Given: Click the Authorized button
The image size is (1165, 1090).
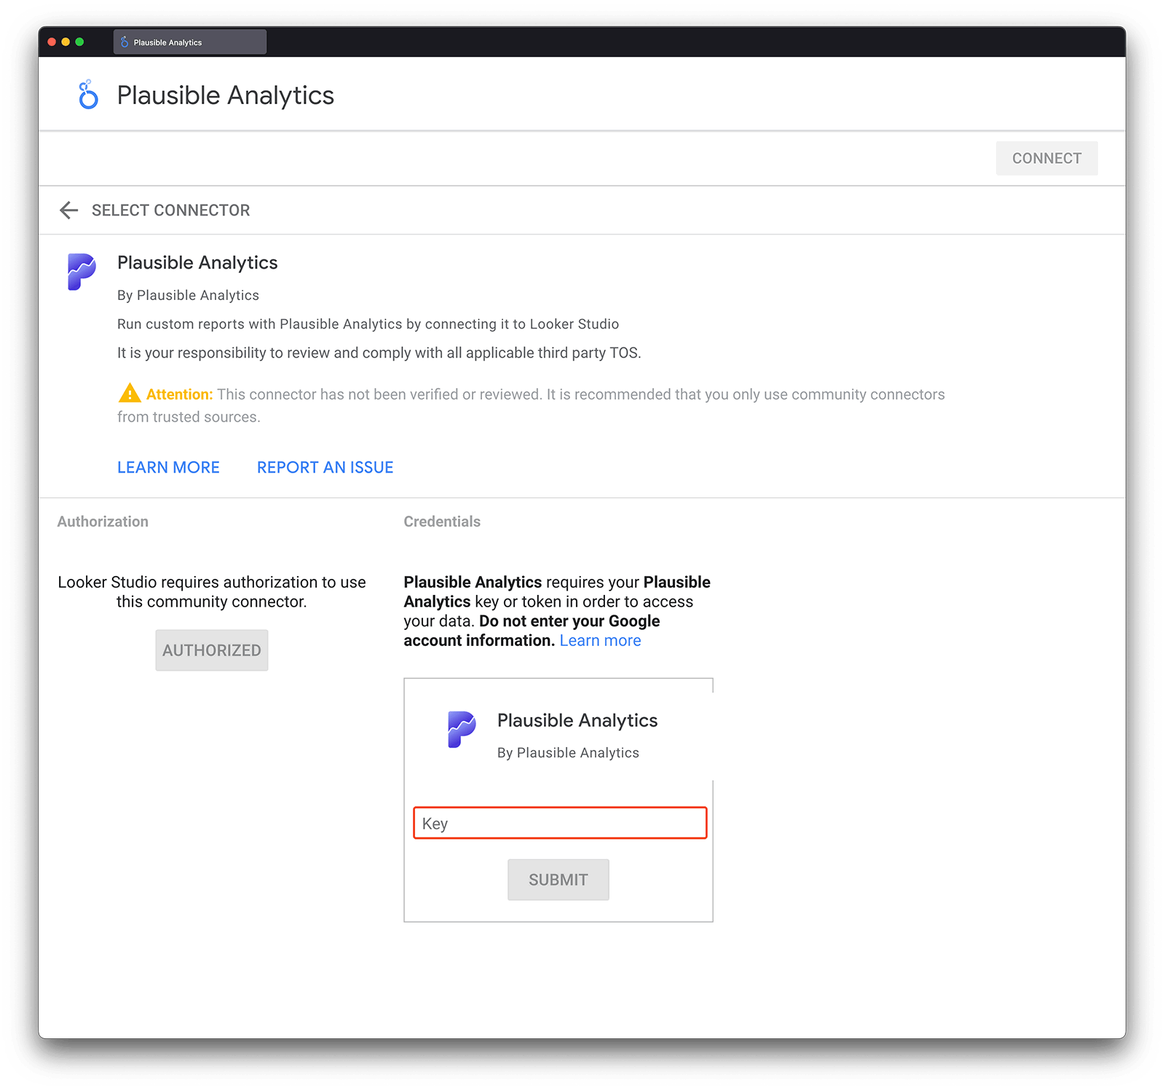Looking at the screenshot, I should click(211, 650).
